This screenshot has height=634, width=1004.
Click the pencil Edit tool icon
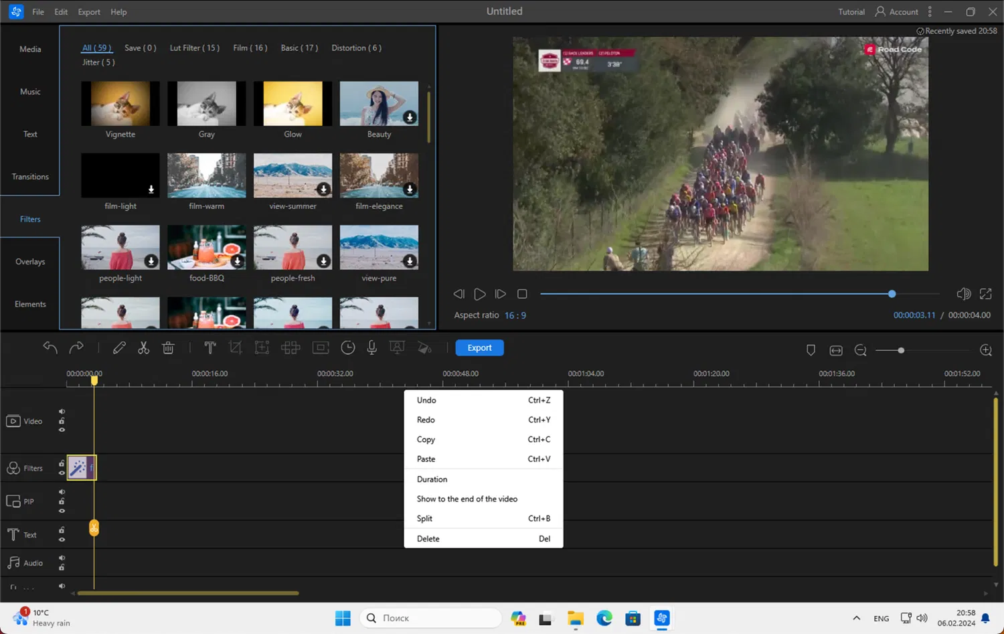[x=119, y=348]
